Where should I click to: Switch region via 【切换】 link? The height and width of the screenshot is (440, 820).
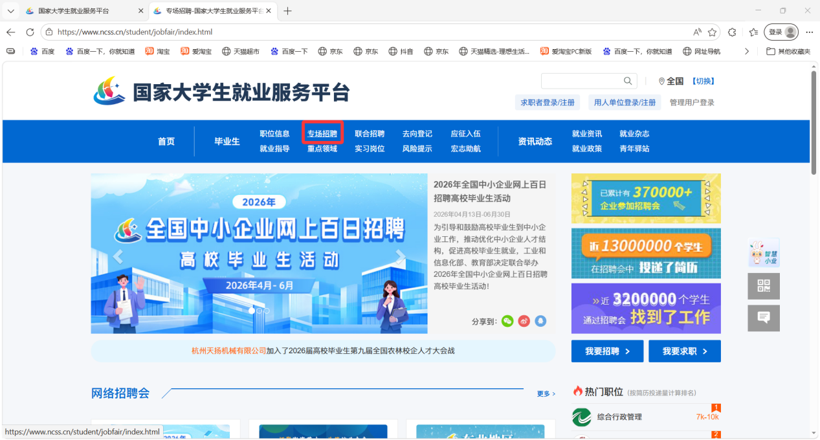click(x=703, y=81)
